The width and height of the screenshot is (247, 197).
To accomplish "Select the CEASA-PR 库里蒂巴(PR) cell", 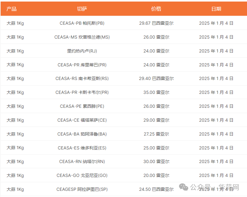I will pos(82,65).
